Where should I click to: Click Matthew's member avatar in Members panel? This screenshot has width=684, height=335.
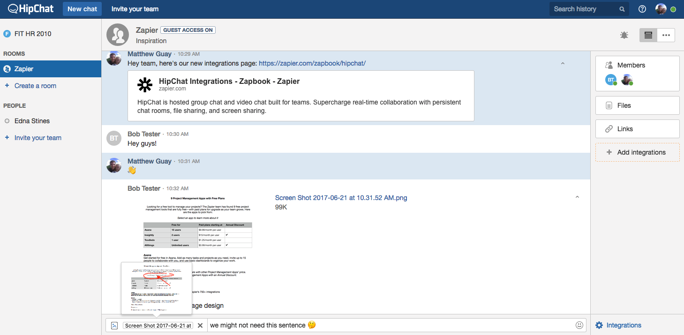627,80
